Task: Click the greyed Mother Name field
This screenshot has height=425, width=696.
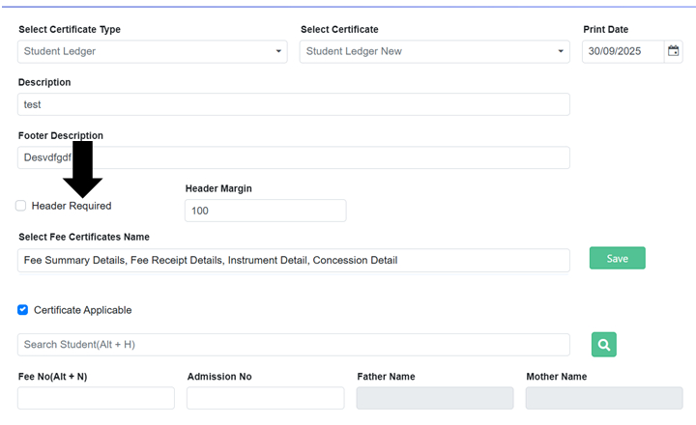Action: [603, 398]
